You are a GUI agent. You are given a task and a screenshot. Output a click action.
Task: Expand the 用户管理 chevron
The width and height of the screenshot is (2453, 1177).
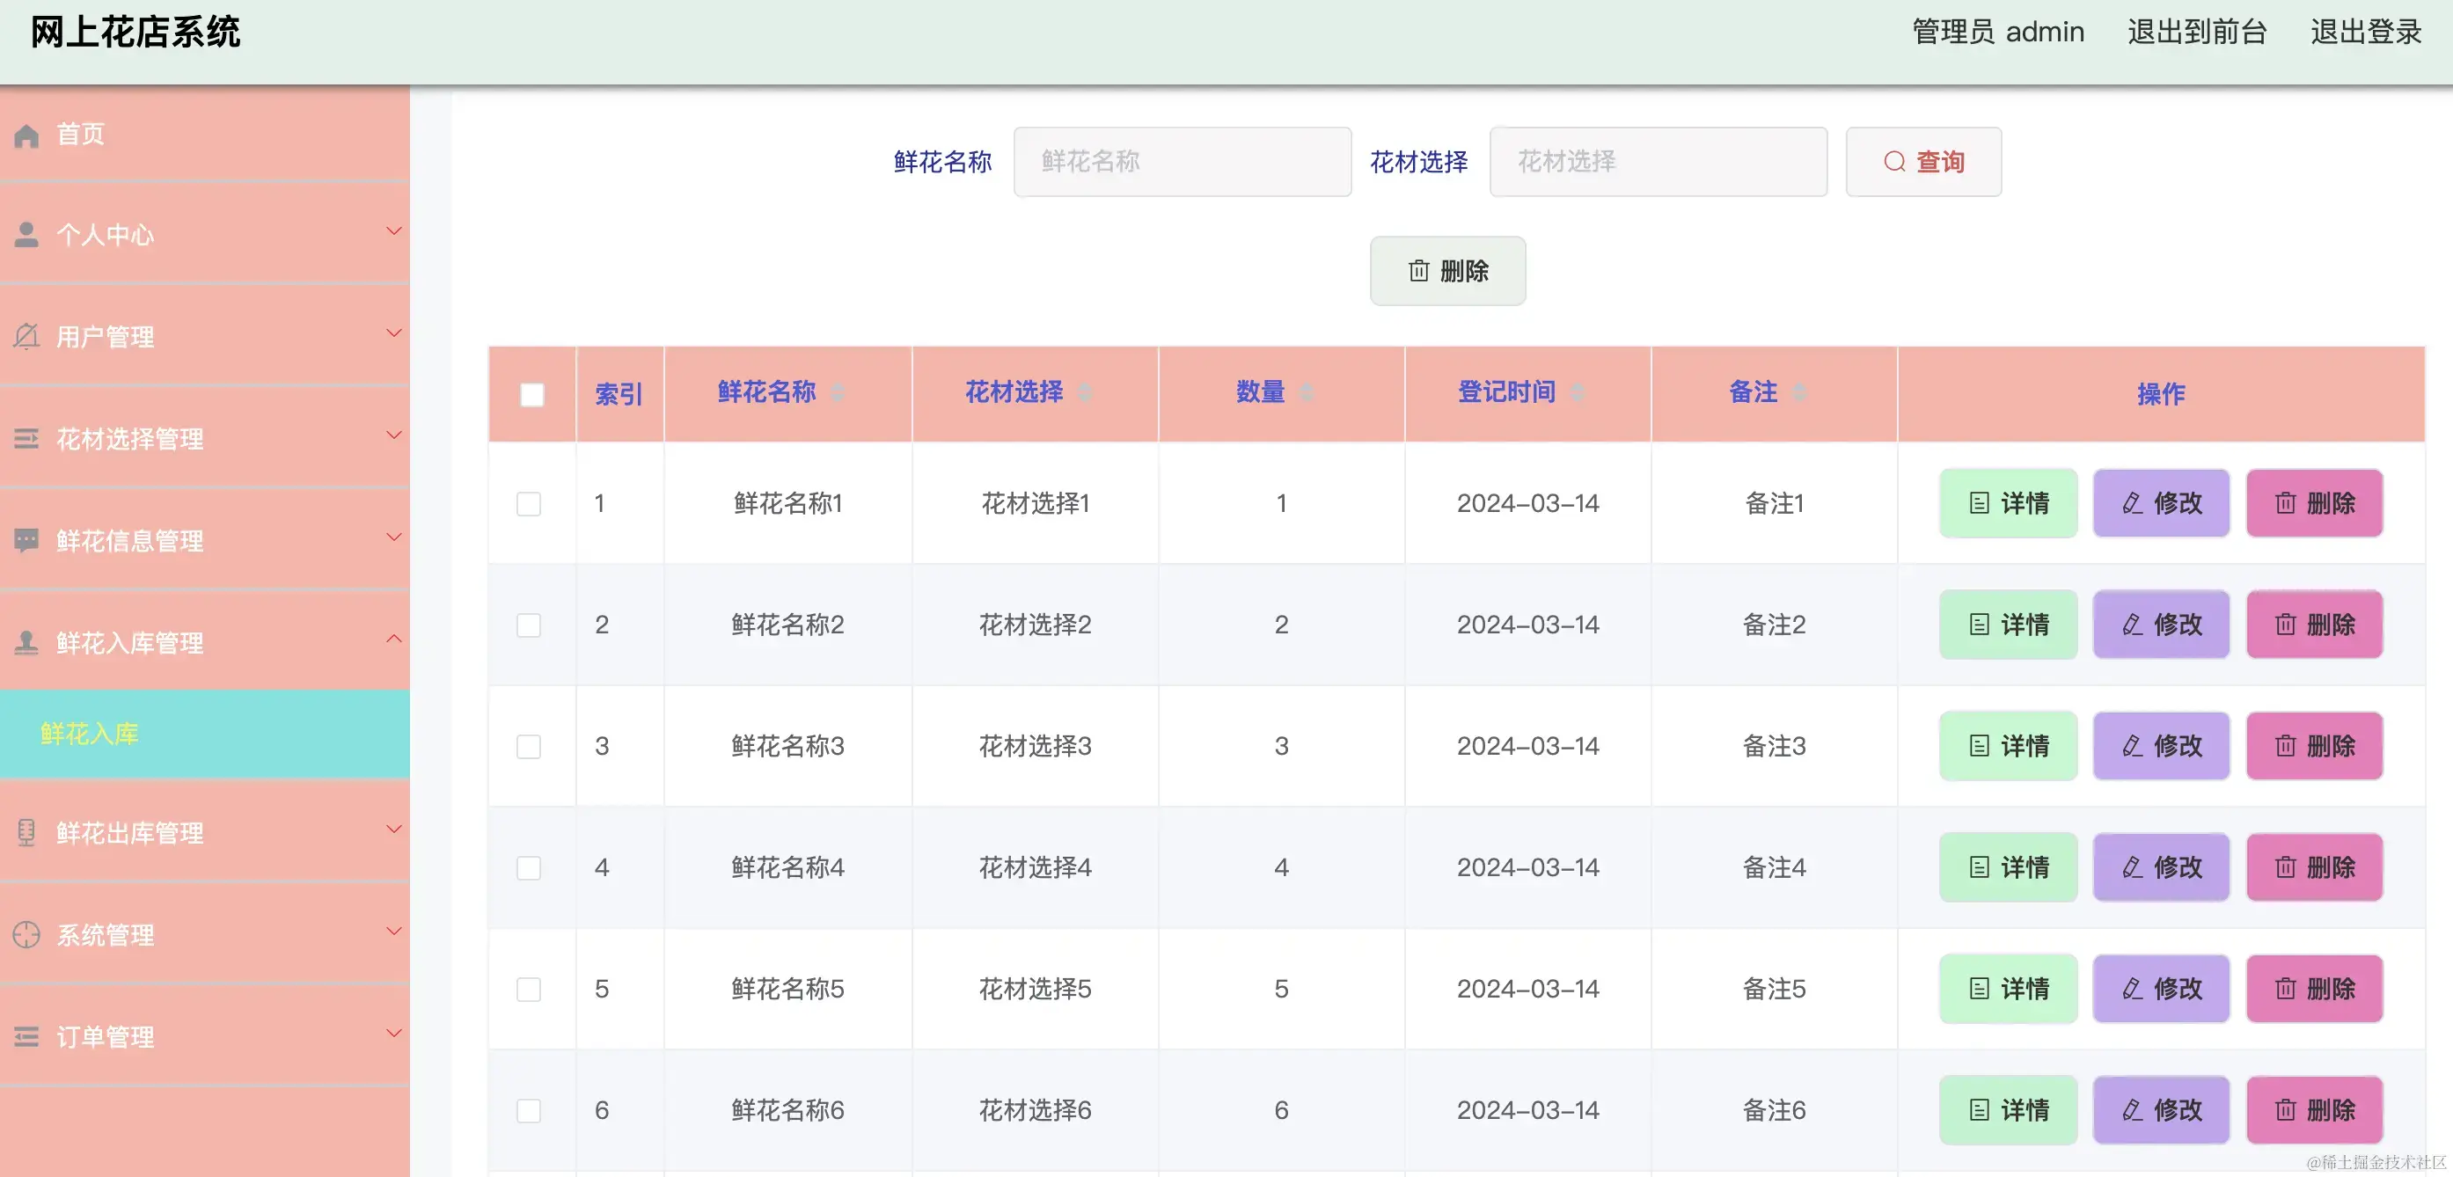393,333
